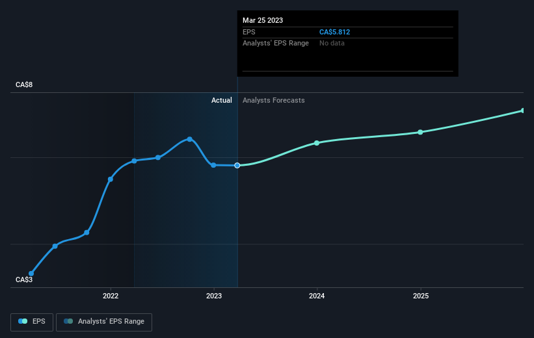Click the peak EPS point in late 2022
Screen dimensions: 534x338
tap(190, 139)
